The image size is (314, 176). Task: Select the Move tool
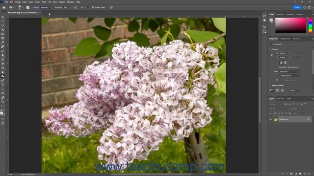point(2,17)
